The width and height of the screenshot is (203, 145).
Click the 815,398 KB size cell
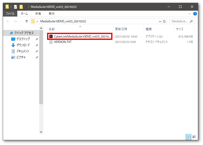tap(186, 37)
